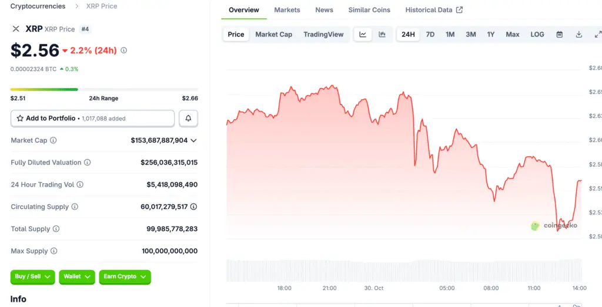Switch to candlestick chart icon

(382, 35)
